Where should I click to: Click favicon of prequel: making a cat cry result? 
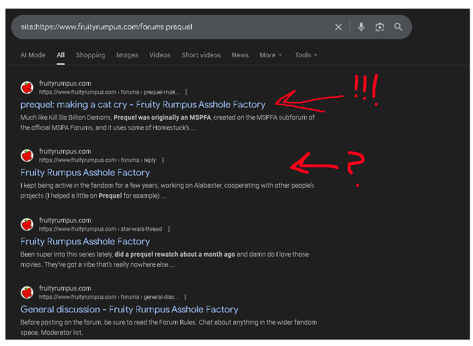tap(27, 88)
